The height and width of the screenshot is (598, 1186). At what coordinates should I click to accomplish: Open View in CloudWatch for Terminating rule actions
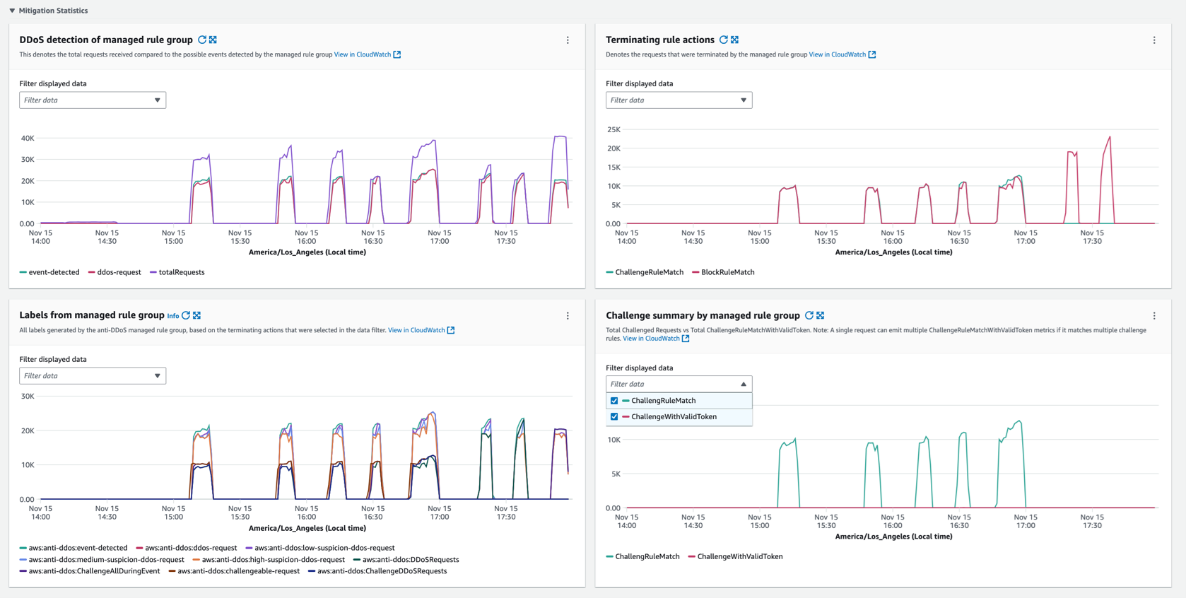(838, 54)
